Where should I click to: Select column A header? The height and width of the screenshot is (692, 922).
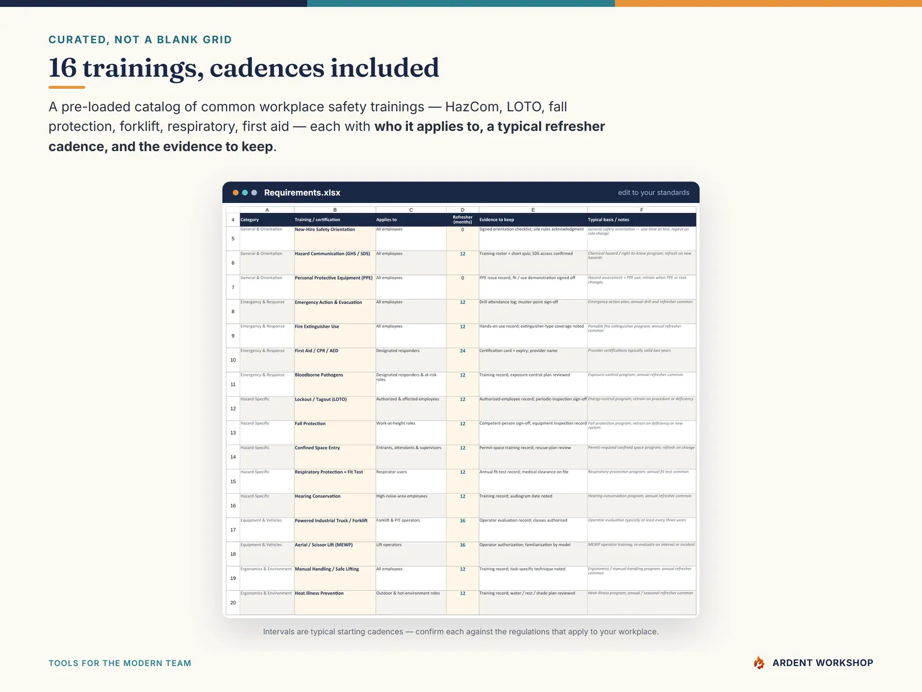pyautogui.click(x=267, y=210)
